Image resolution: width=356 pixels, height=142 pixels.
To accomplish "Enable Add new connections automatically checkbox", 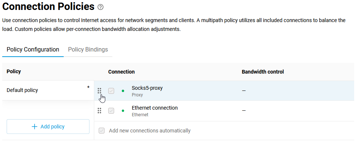I will point(102,131).
